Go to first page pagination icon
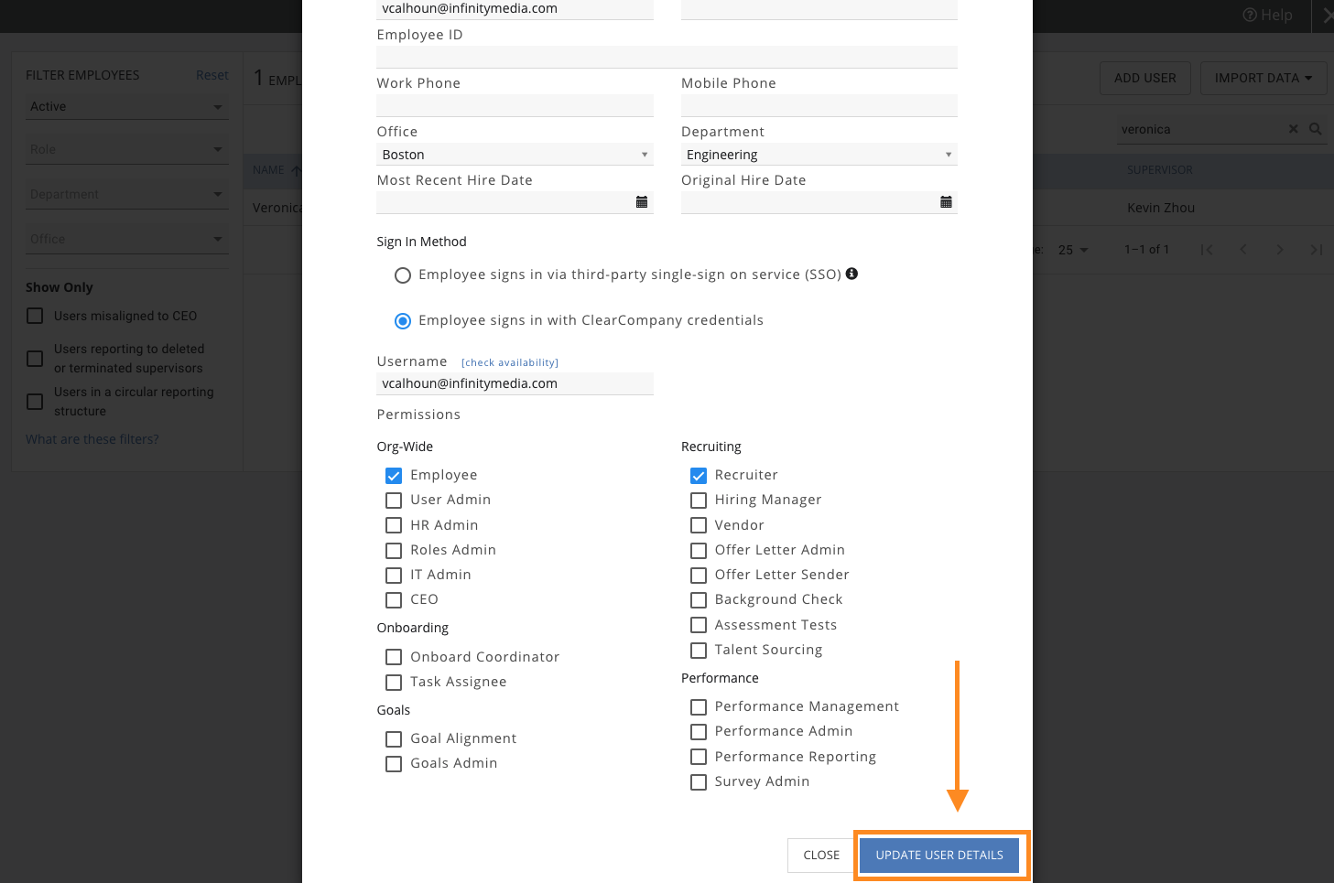Viewport: 1334px width, 883px height. pyautogui.click(x=1207, y=250)
